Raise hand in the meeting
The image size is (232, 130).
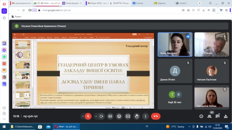pyautogui.click(x=137, y=116)
